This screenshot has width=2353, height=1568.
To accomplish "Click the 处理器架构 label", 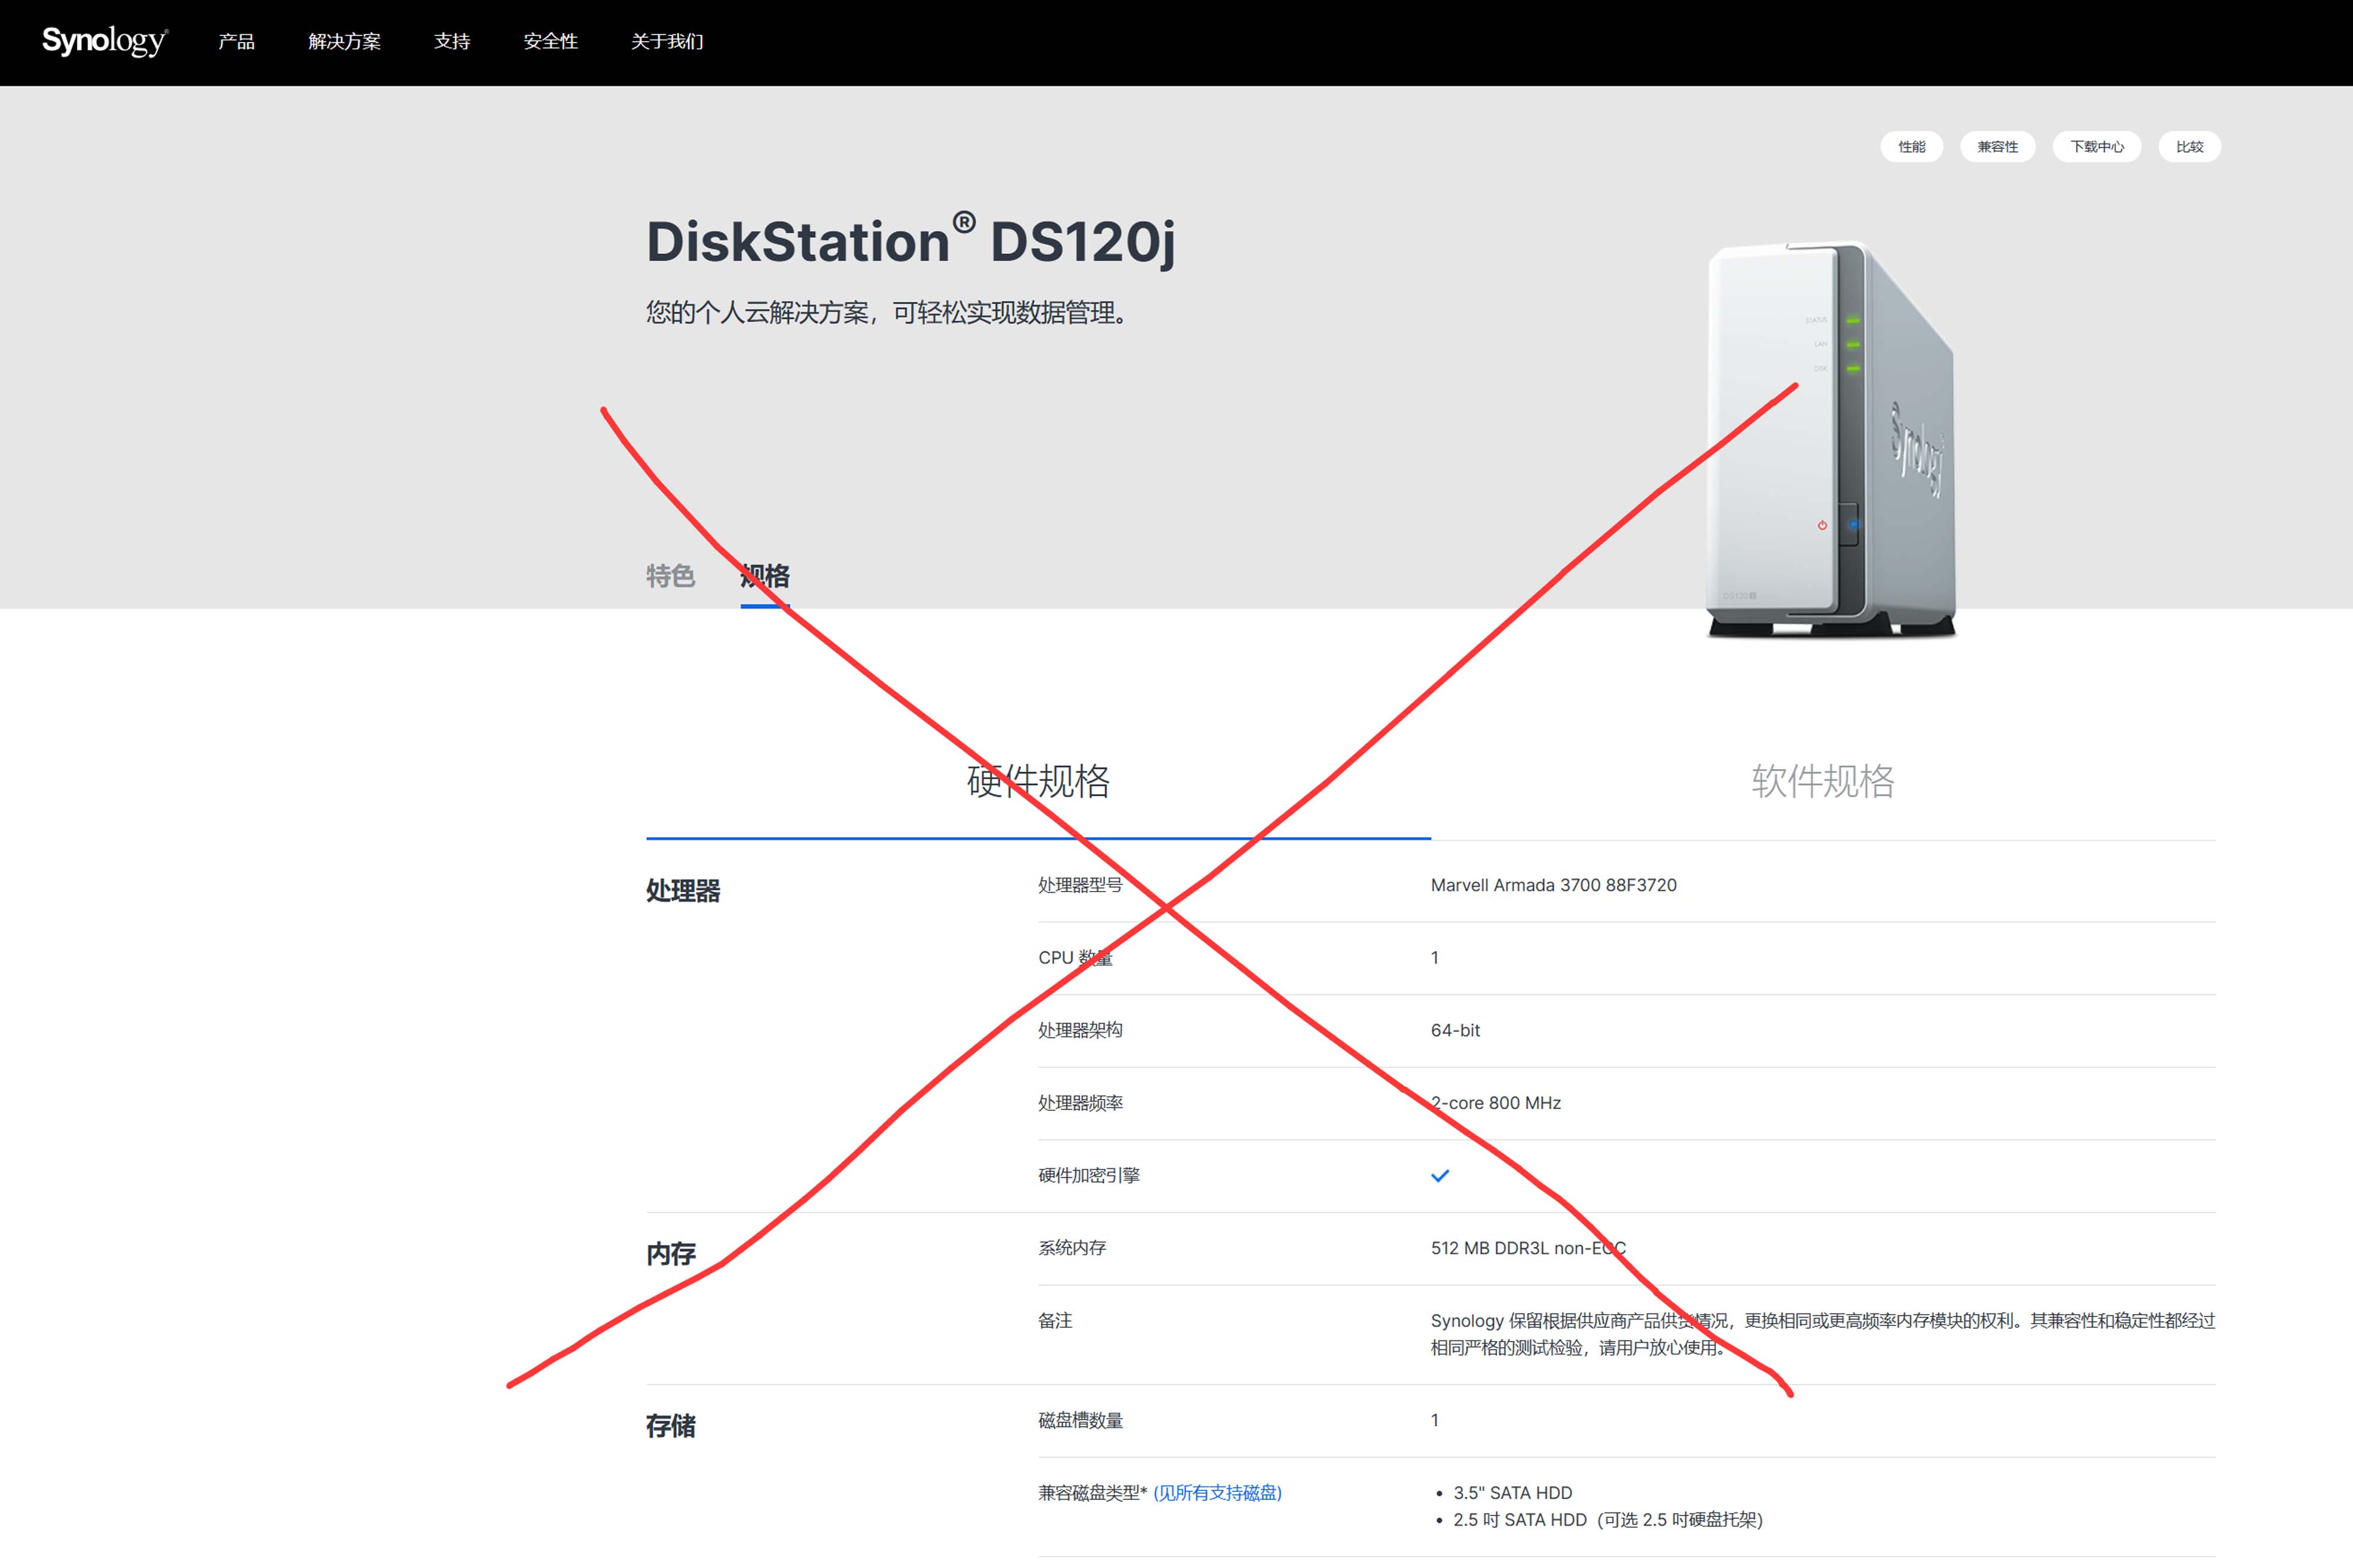I will pyautogui.click(x=1080, y=1030).
